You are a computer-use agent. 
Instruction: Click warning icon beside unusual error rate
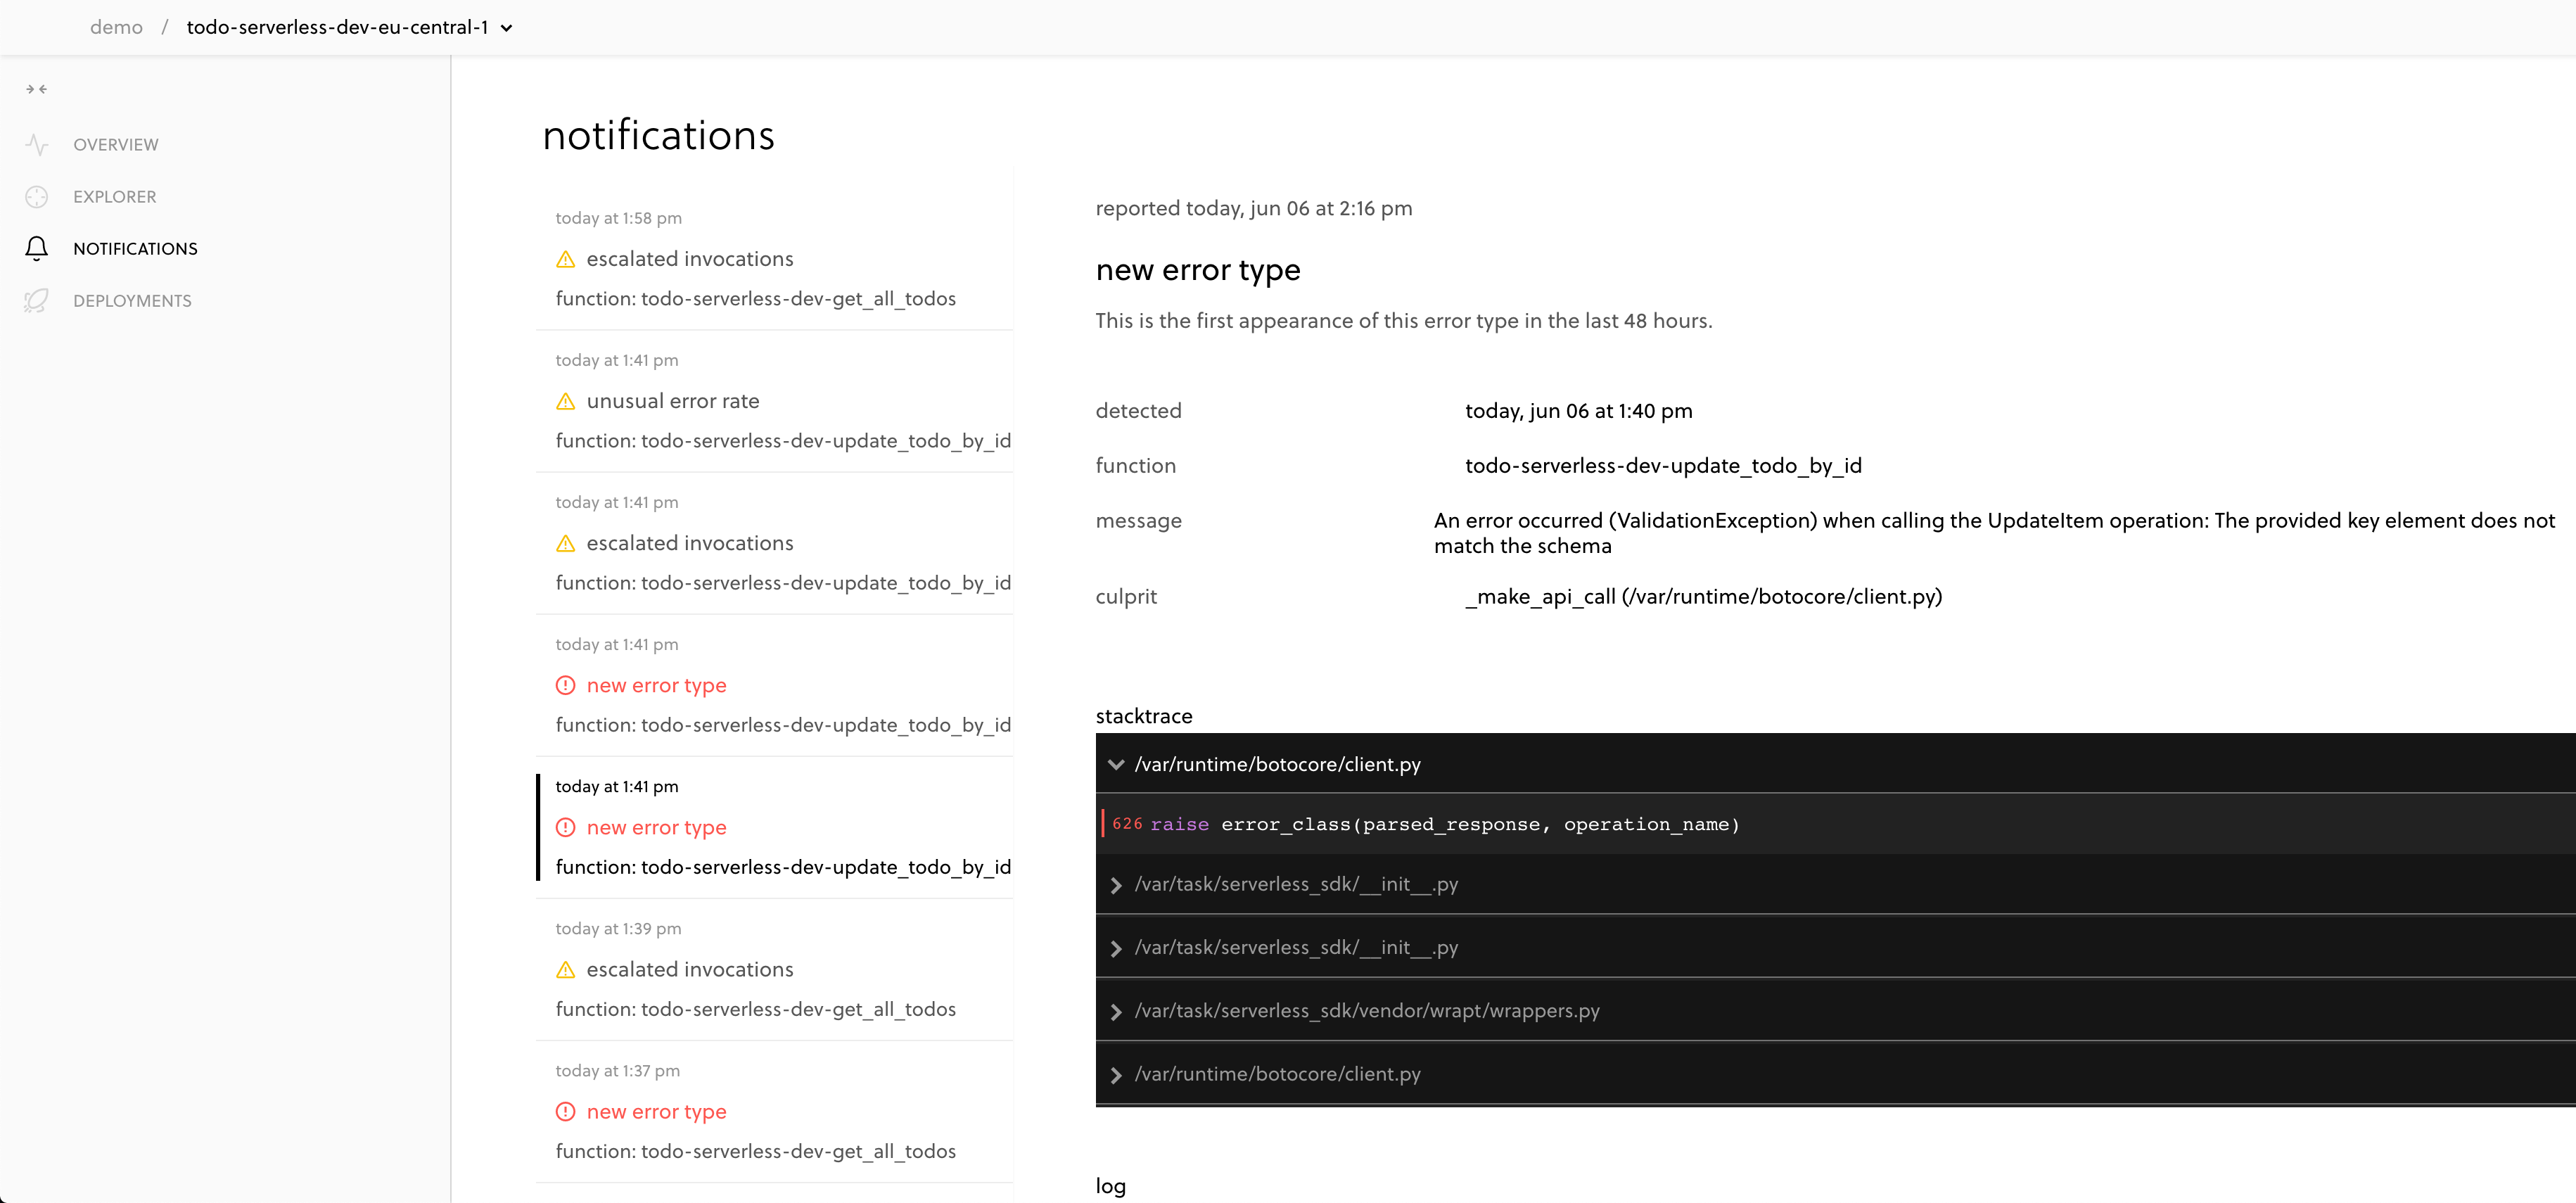[565, 401]
